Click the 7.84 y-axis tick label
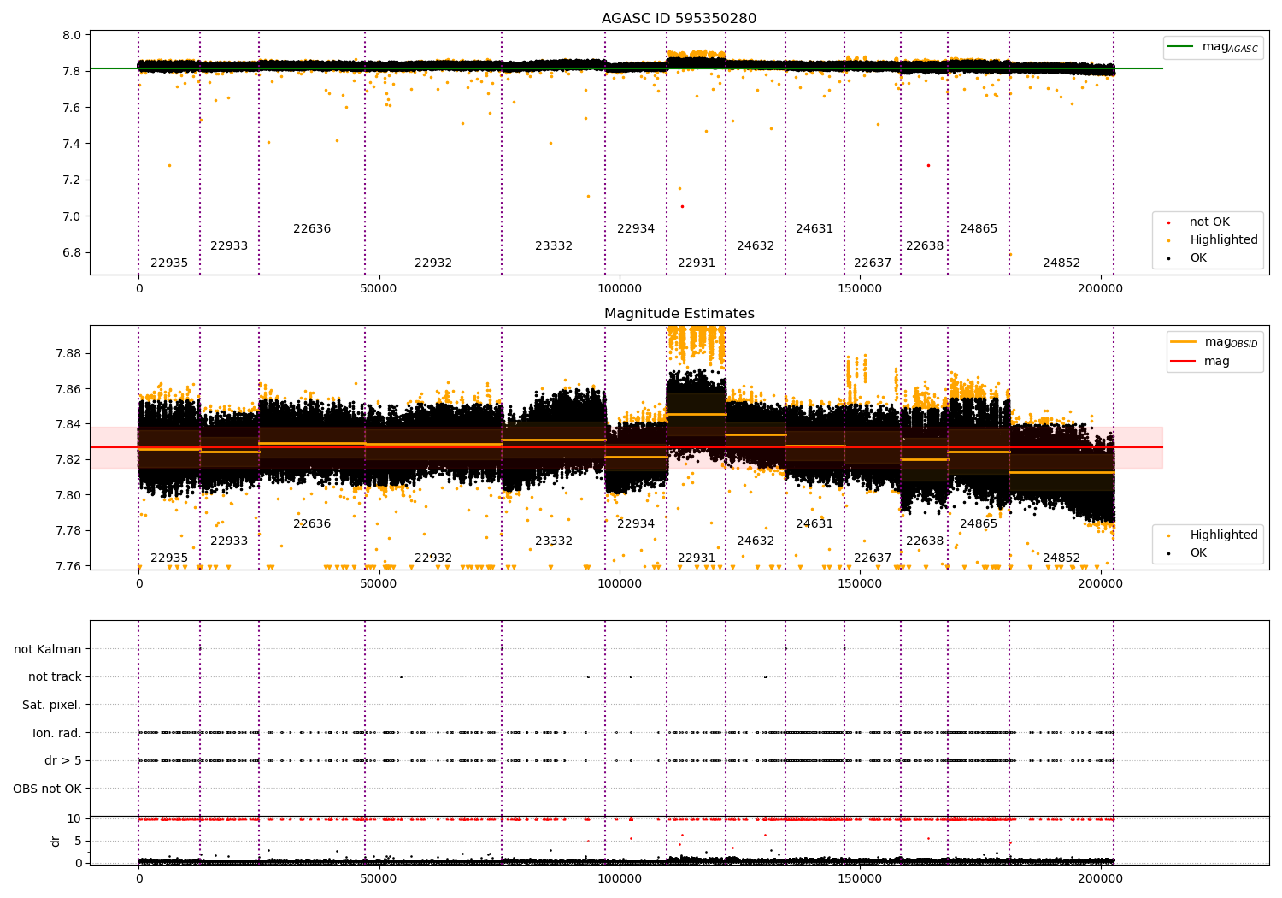The height and width of the screenshot is (898, 1282). 68,424
